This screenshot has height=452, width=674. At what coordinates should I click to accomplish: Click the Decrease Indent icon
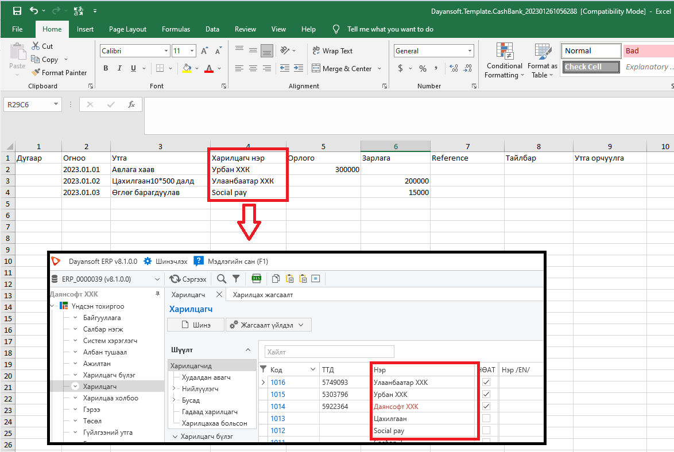[x=285, y=68]
